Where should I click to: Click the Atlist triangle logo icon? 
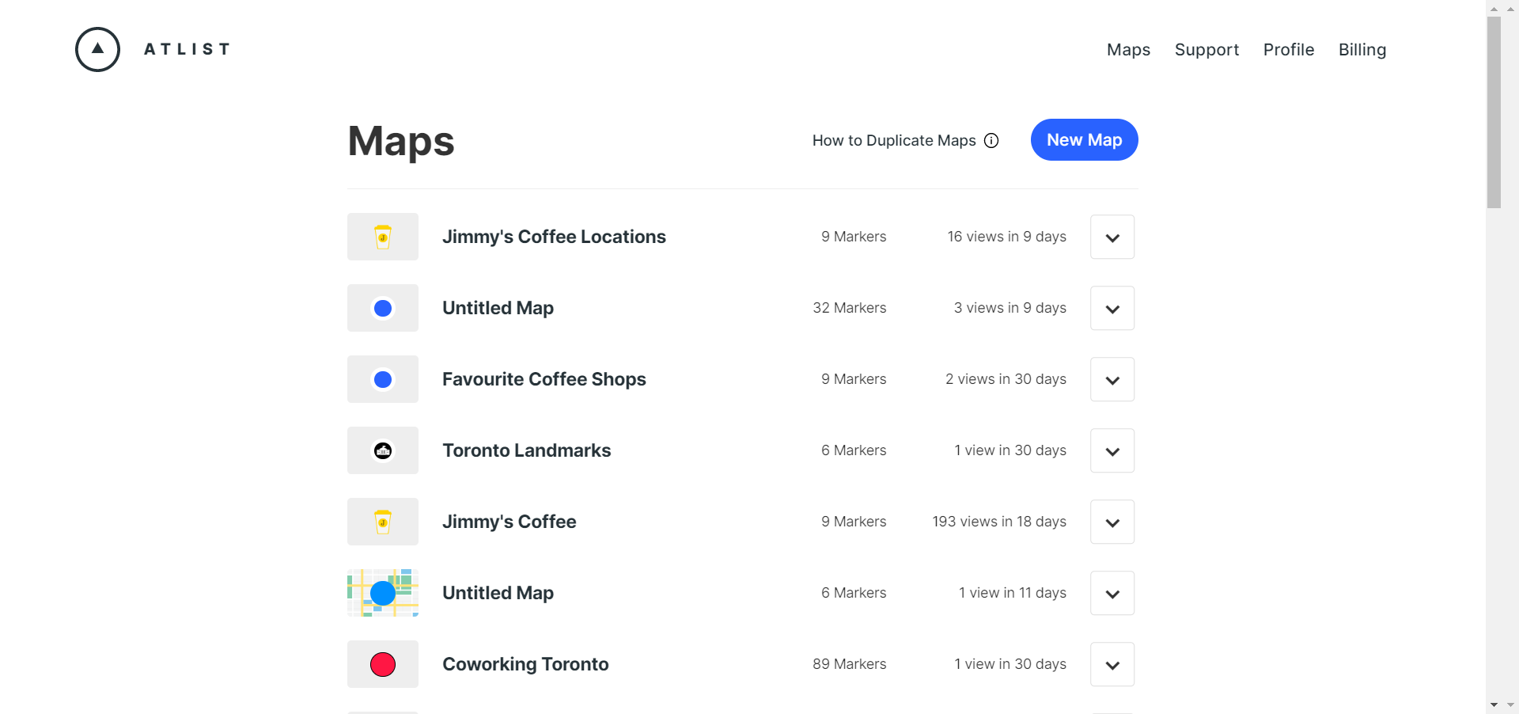tap(97, 49)
